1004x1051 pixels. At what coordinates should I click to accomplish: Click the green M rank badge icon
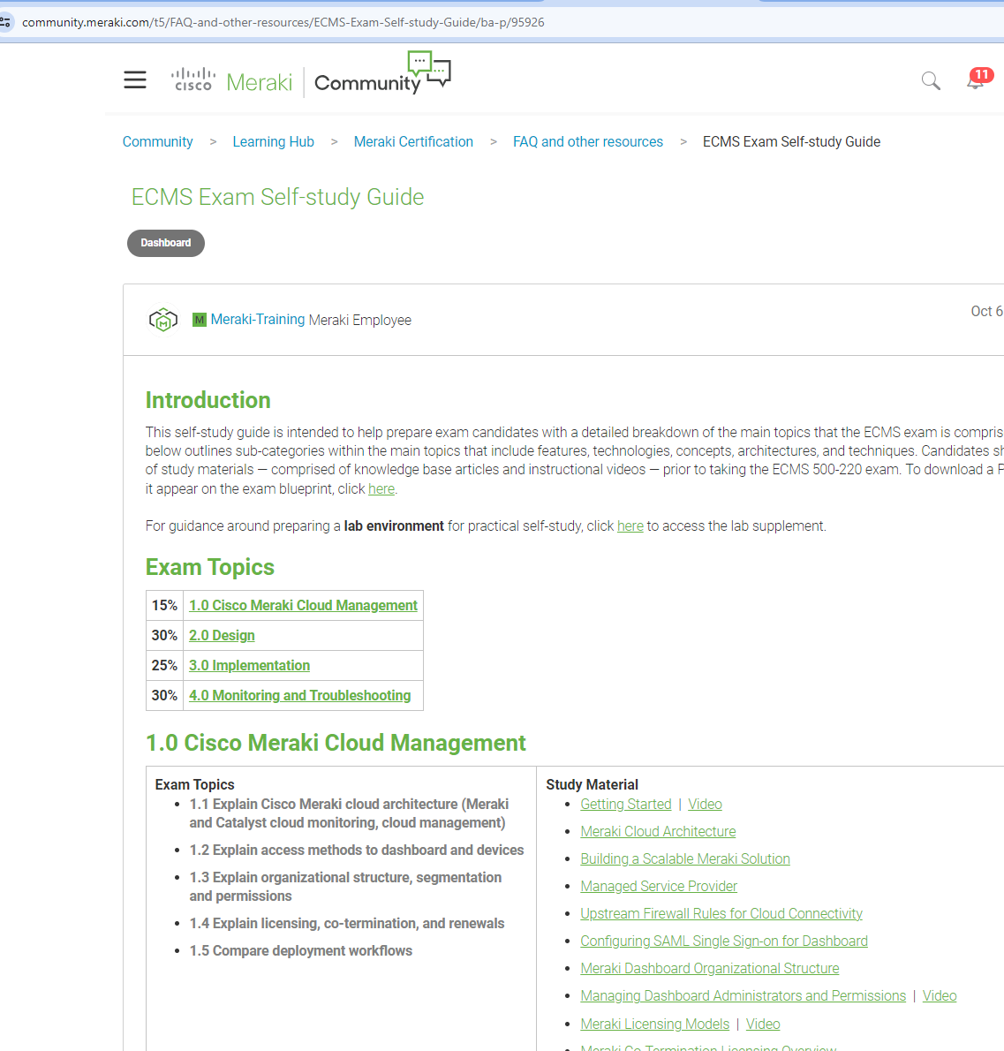[x=200, y=320]
